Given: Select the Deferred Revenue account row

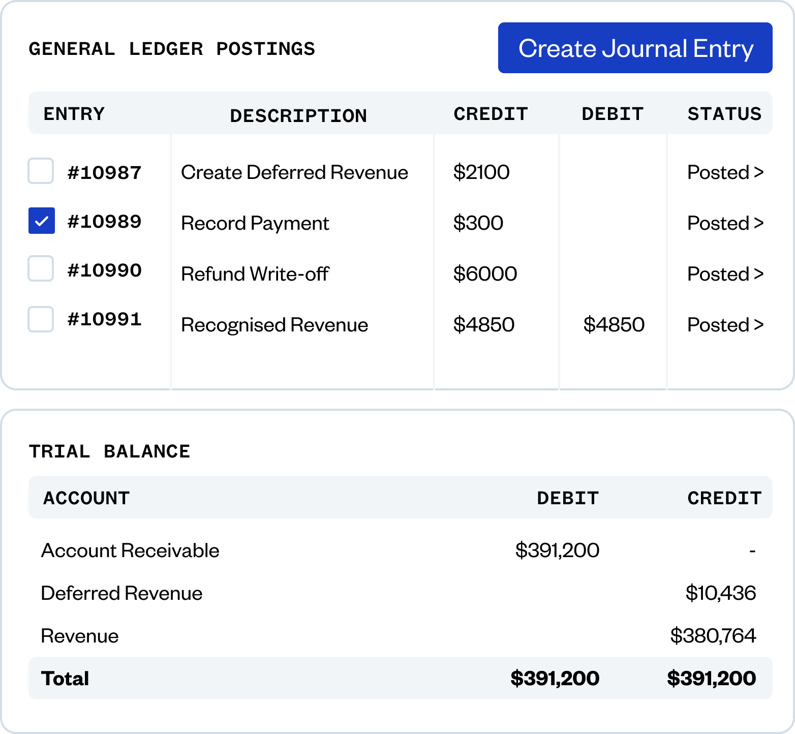Looking at the screenshot, I should 121,593.
